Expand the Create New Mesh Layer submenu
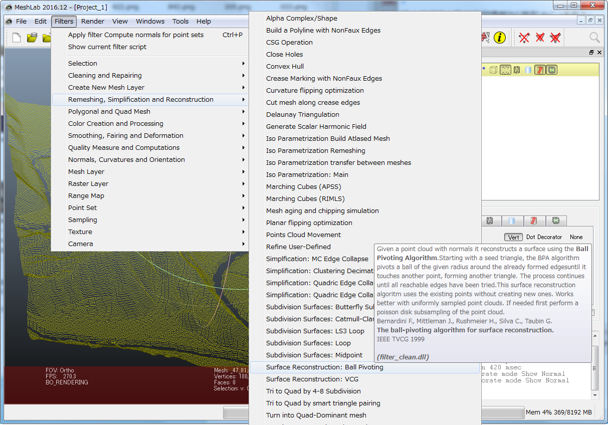608x425 pixels. (150, 87)
